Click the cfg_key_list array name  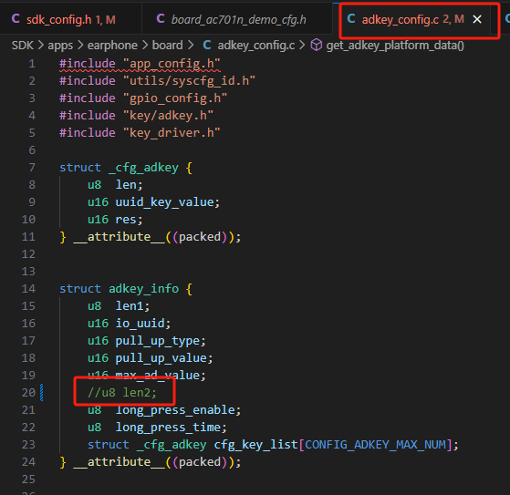(255, 445)
